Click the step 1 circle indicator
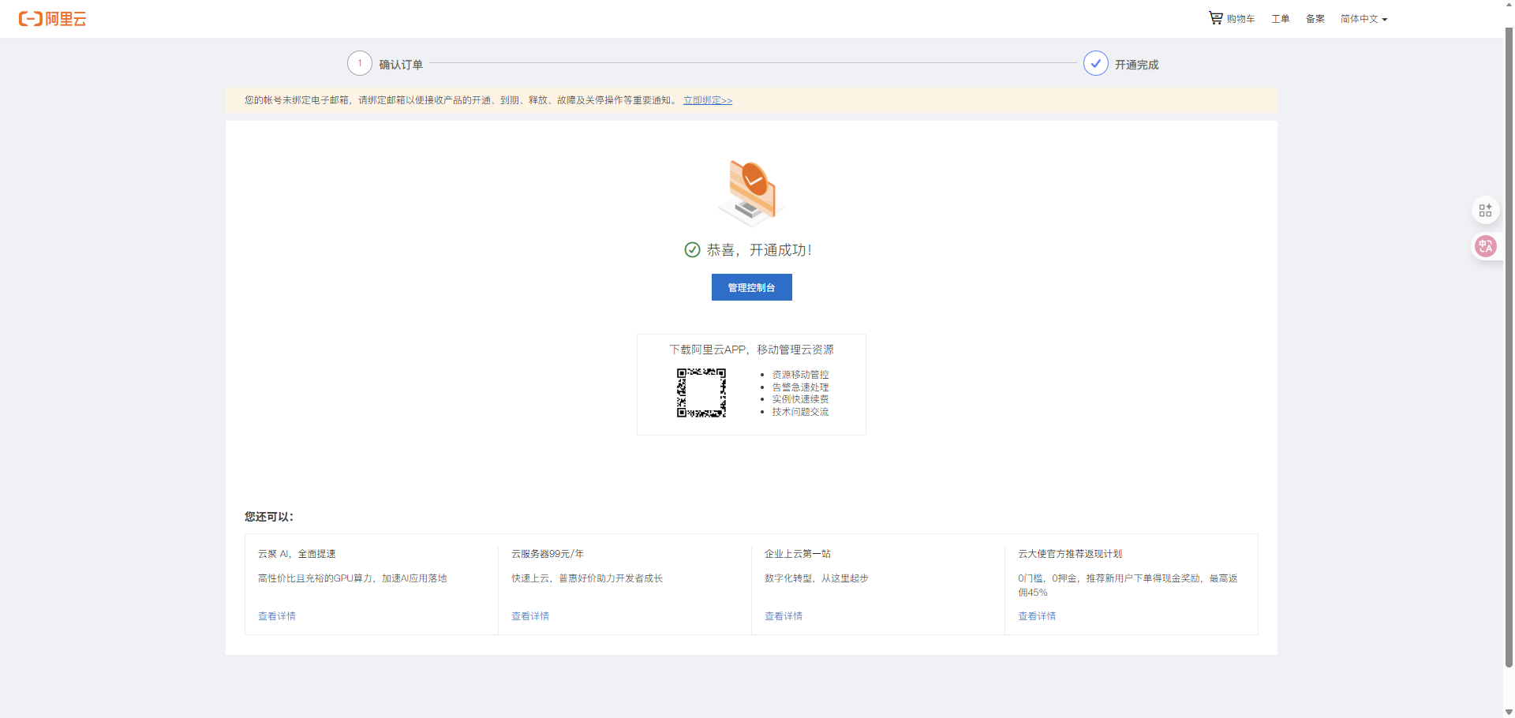Screen dimensions: 1515x718 tap(360, 63)
